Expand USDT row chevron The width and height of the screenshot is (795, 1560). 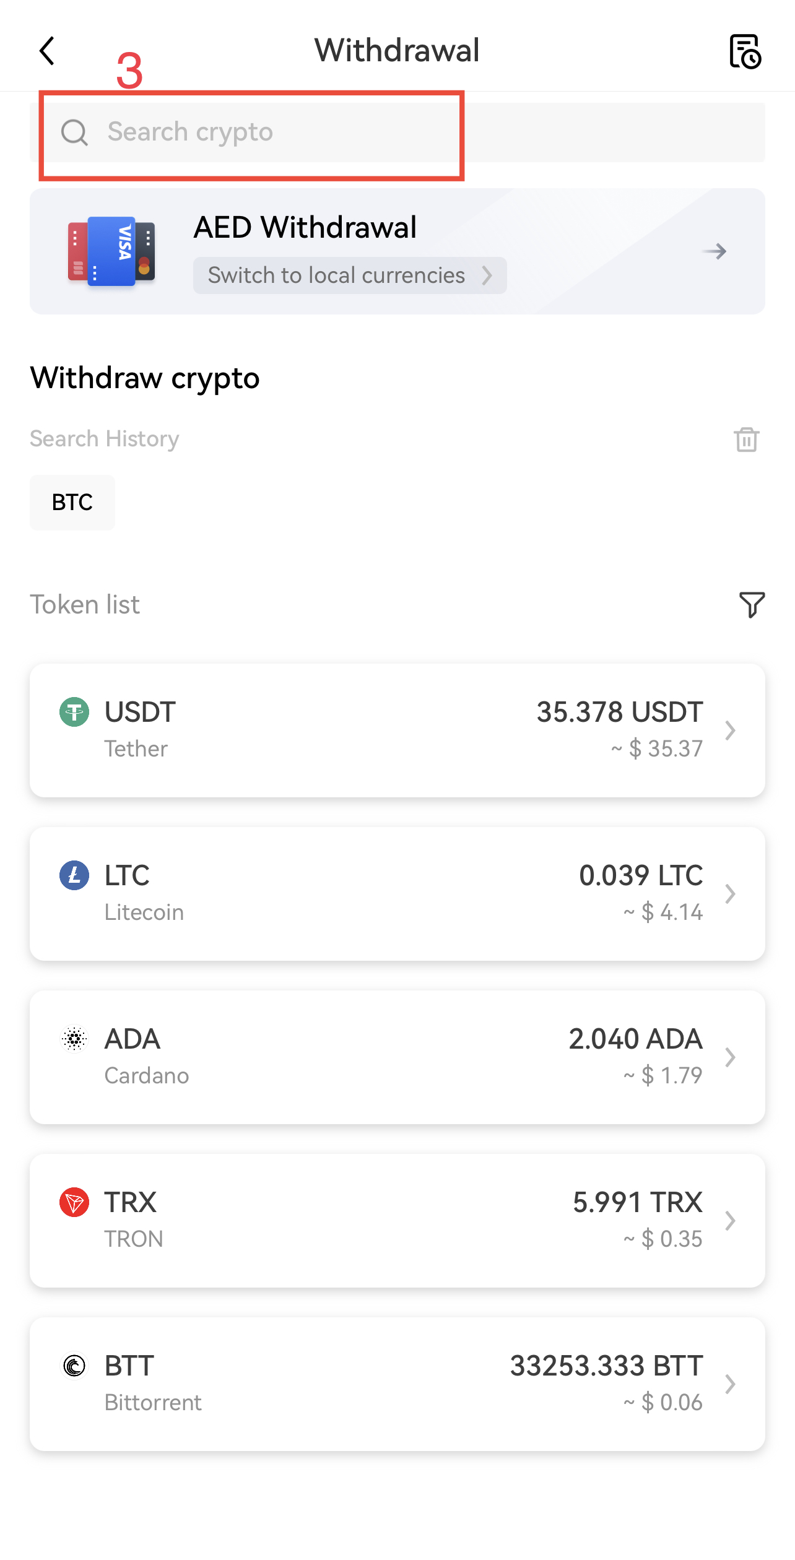point(731,730)
